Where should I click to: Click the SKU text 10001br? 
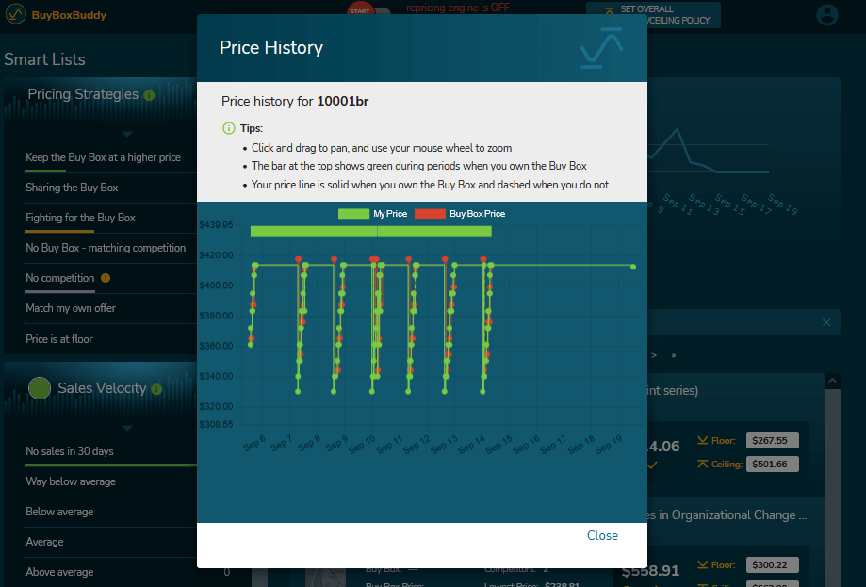pyautogui.click(x=342, y=101)
